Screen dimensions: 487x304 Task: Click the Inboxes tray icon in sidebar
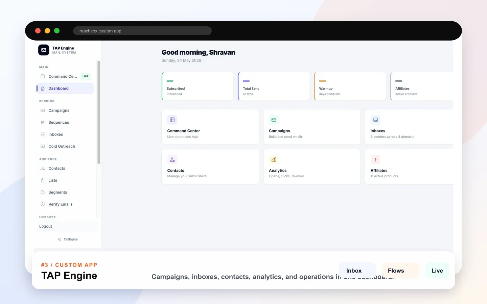pyautogui.click(x=43, y=134)
